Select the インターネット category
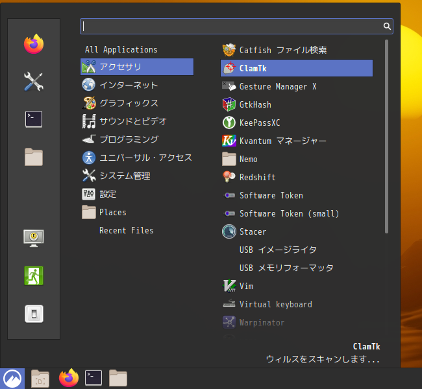 (x=137, y=85)
